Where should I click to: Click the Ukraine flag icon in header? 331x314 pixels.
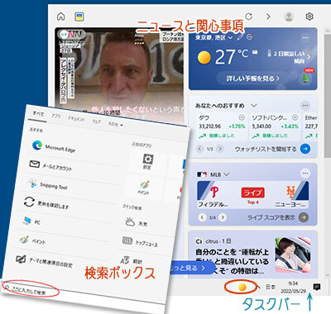(79, 17)
